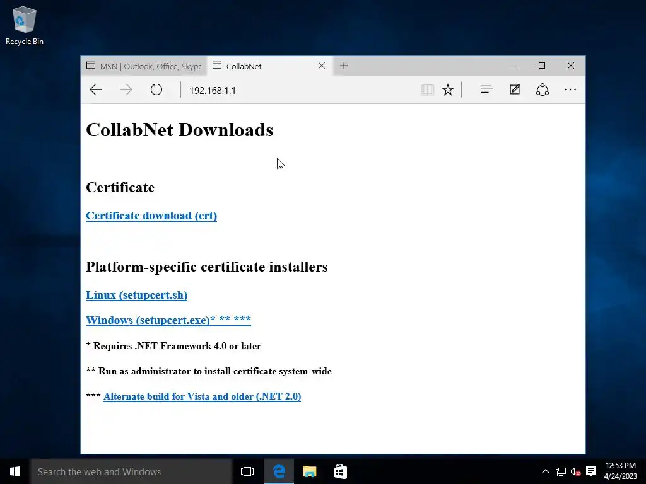Open Alternate build for Vista link
646x484 pixels.
click(x=202, y=396)
